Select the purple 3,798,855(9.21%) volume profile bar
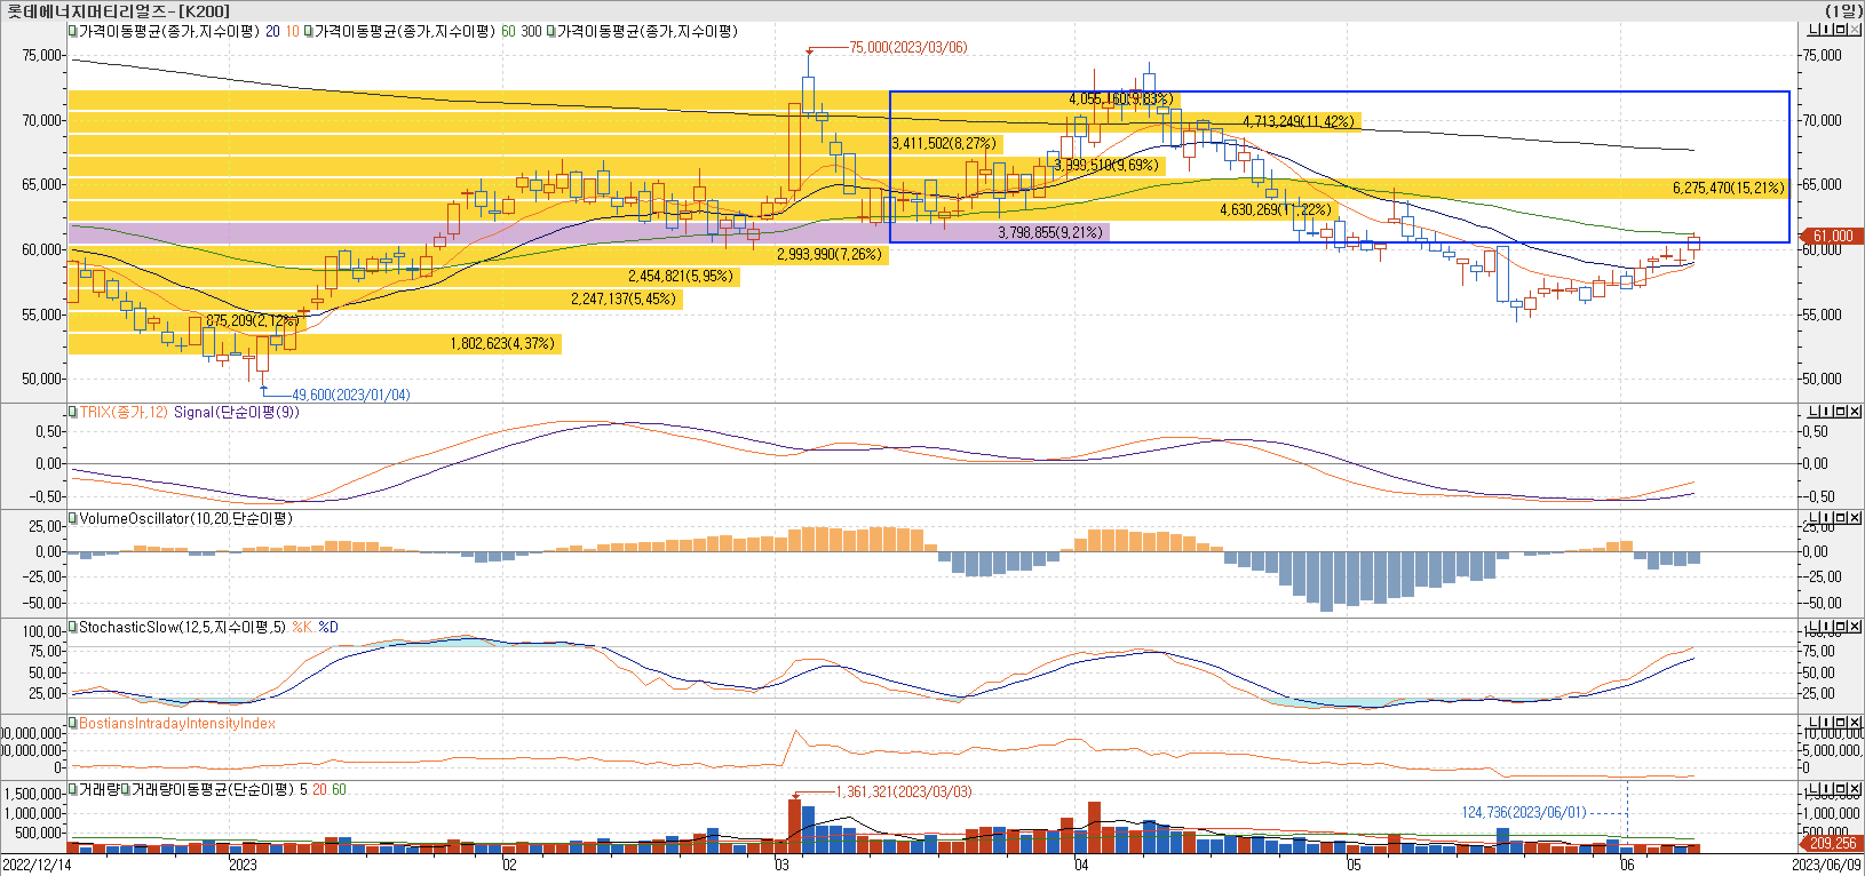The image size is (1865, 876). tap(1050, 232)
